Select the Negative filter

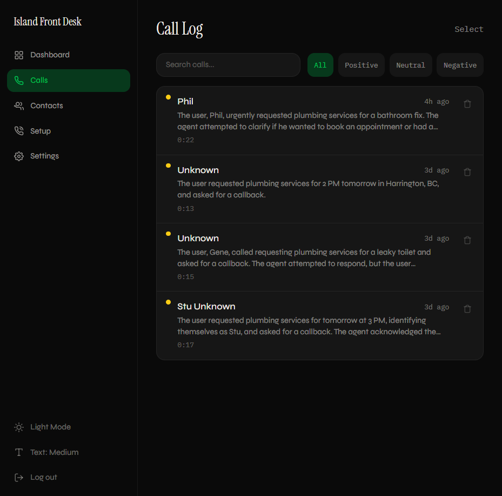460,64
